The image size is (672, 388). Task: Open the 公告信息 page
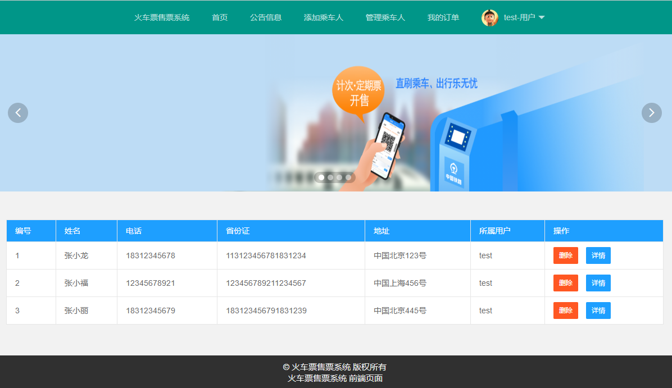tap(265, 17)
